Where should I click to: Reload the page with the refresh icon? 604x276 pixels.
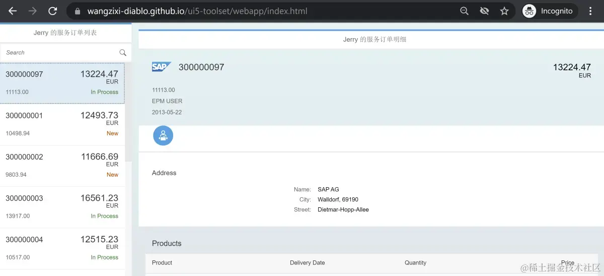52,11
